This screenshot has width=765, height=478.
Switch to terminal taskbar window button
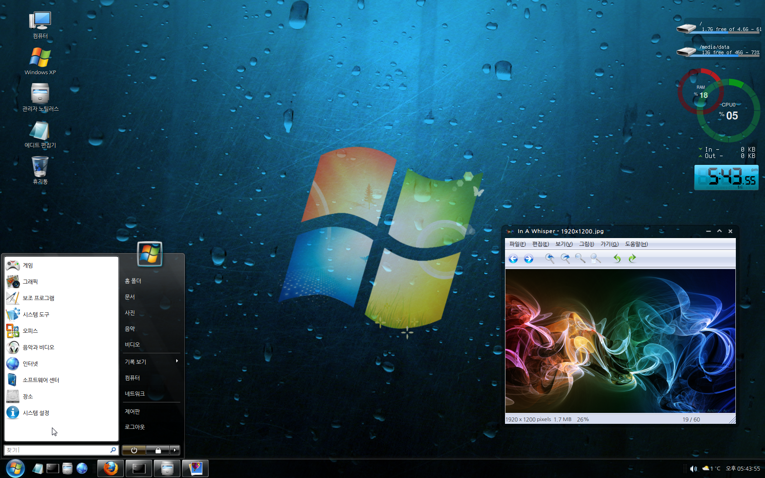139,468
